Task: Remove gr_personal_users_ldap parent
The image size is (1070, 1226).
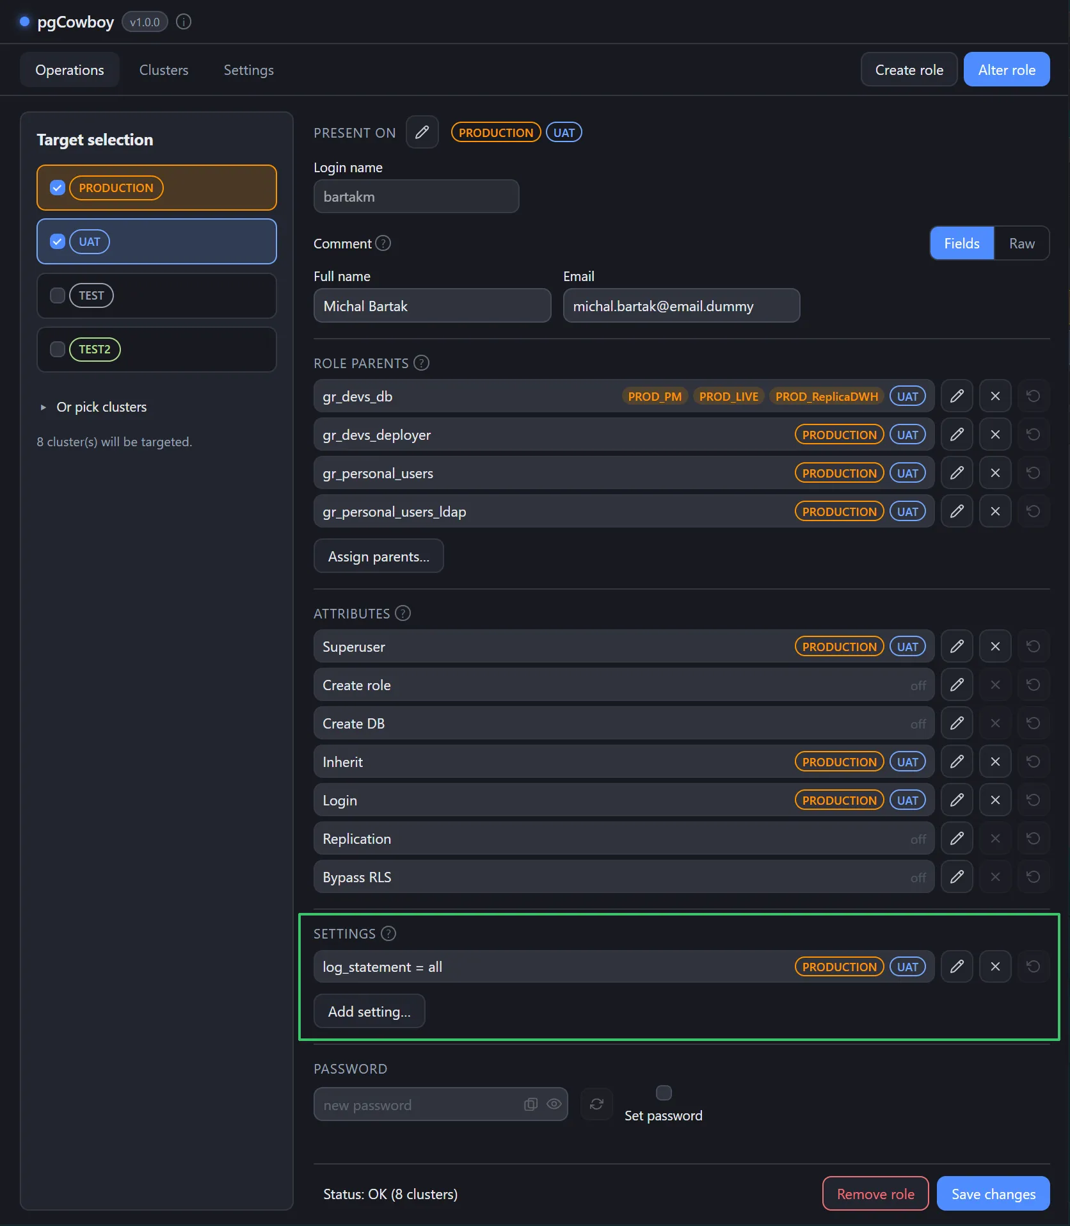Action: coord(995,512)
